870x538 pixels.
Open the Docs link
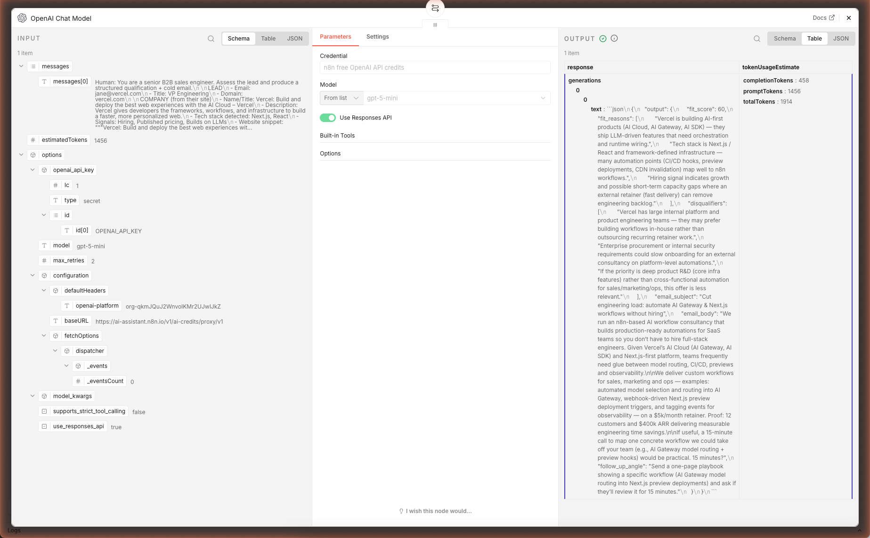pyautogui.click(x=823, y=18)
